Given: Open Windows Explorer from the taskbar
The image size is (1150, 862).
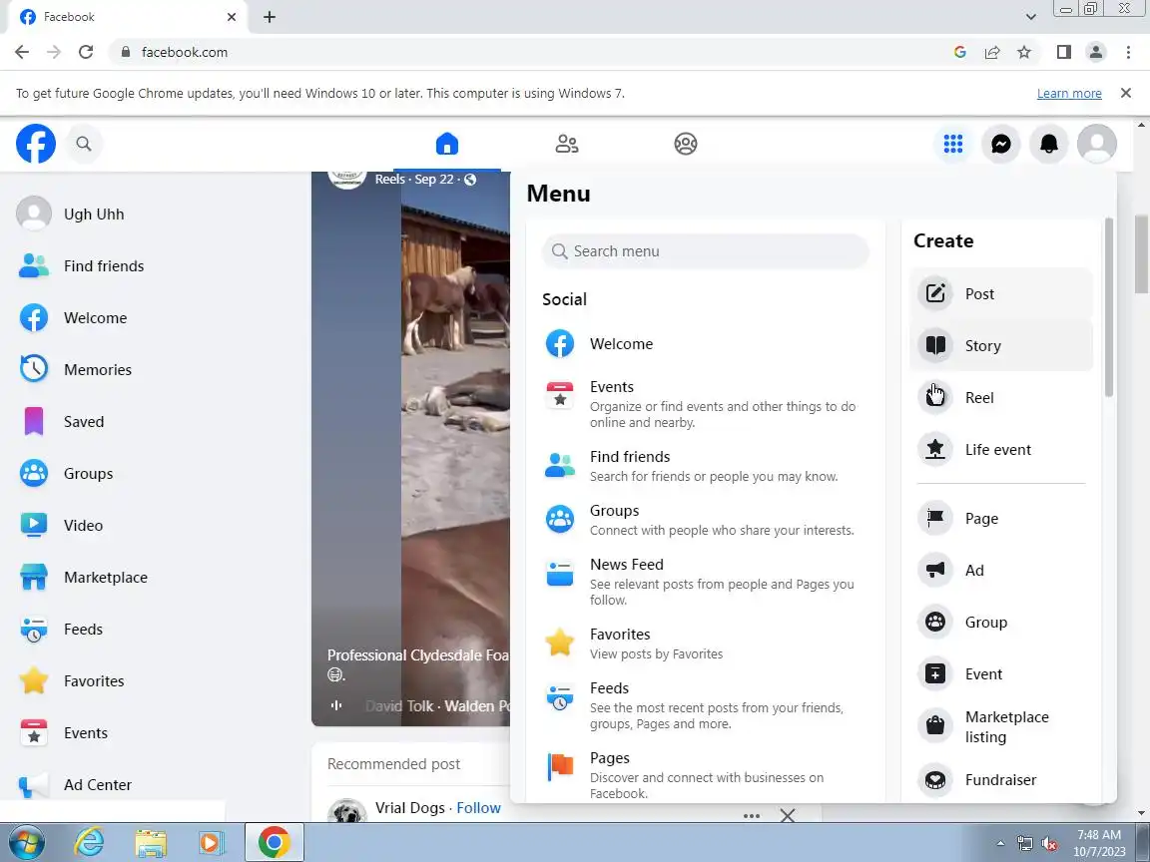Looking at the screenshot, I should click(150, 843).
